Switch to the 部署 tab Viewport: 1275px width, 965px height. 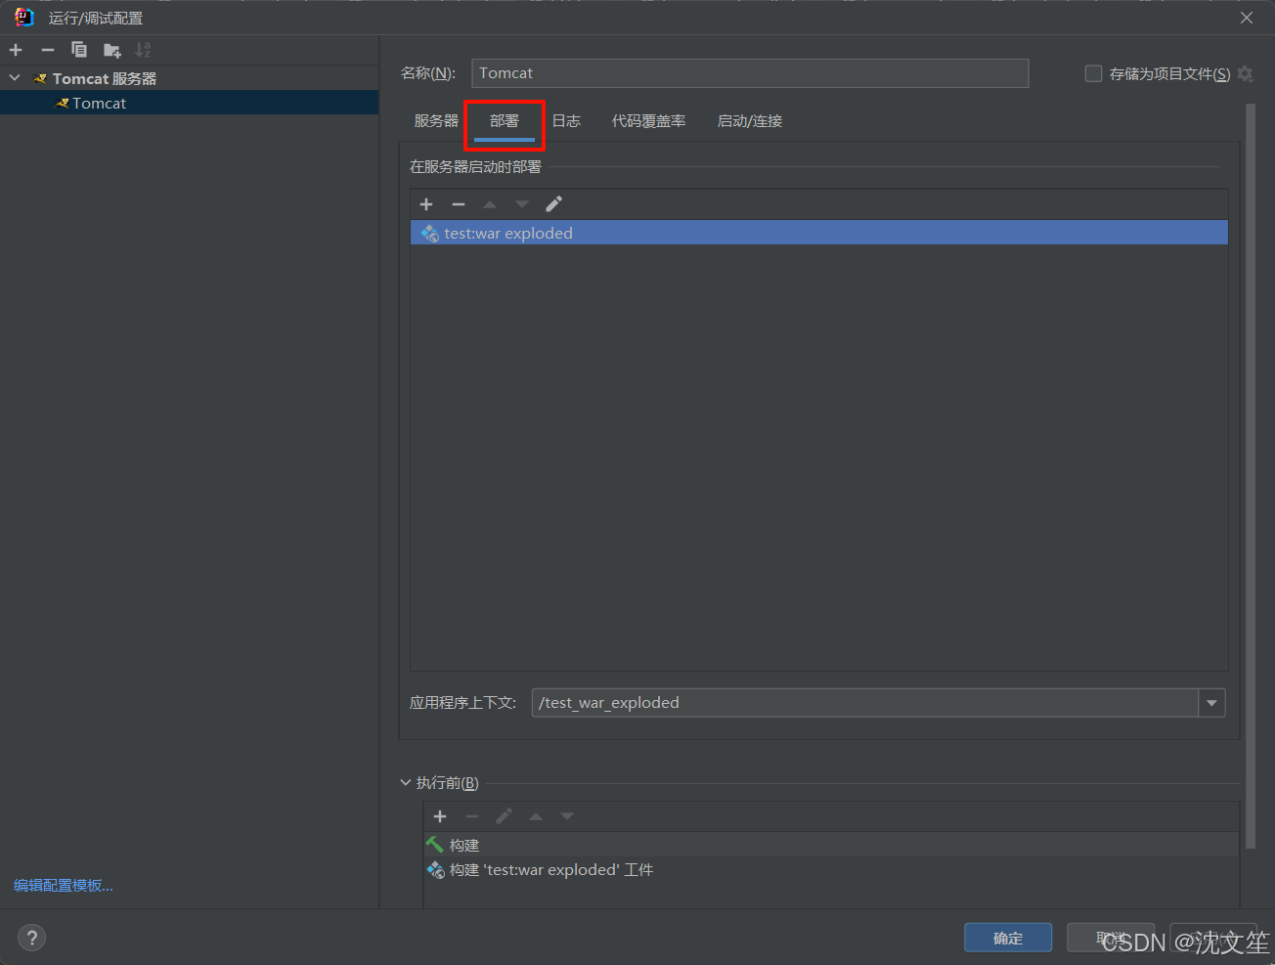click(505, 121)
